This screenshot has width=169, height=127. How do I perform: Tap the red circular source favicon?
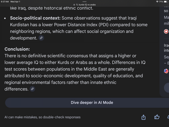tap(166, 31)
